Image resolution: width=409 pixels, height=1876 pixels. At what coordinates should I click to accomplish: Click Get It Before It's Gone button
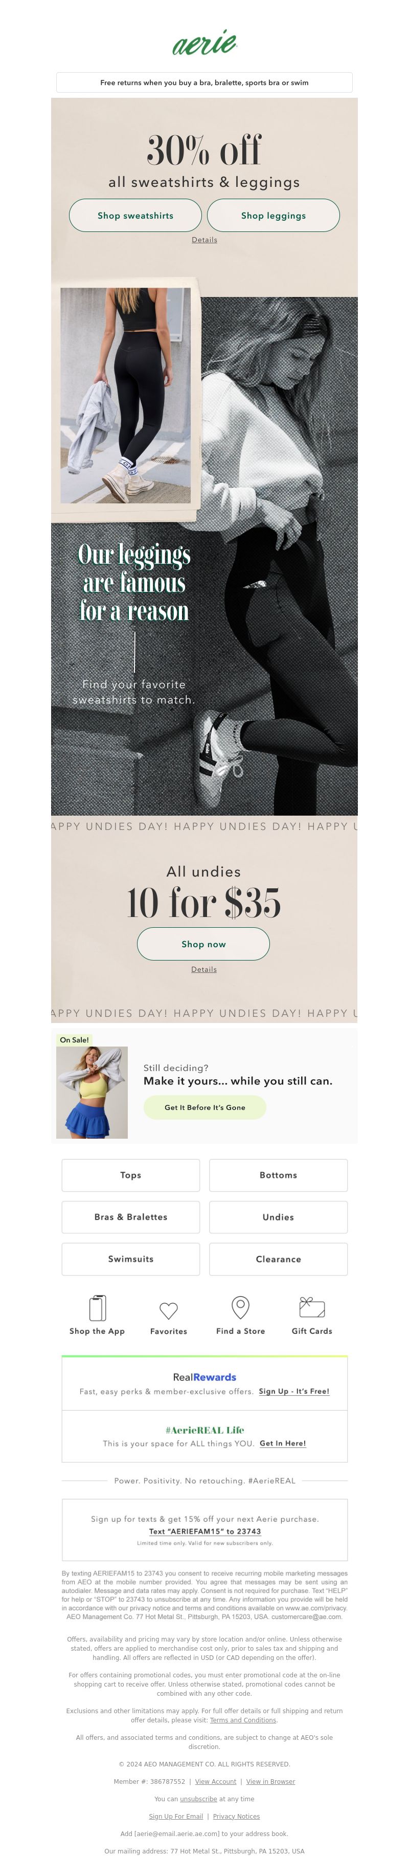pos(204,1107)
